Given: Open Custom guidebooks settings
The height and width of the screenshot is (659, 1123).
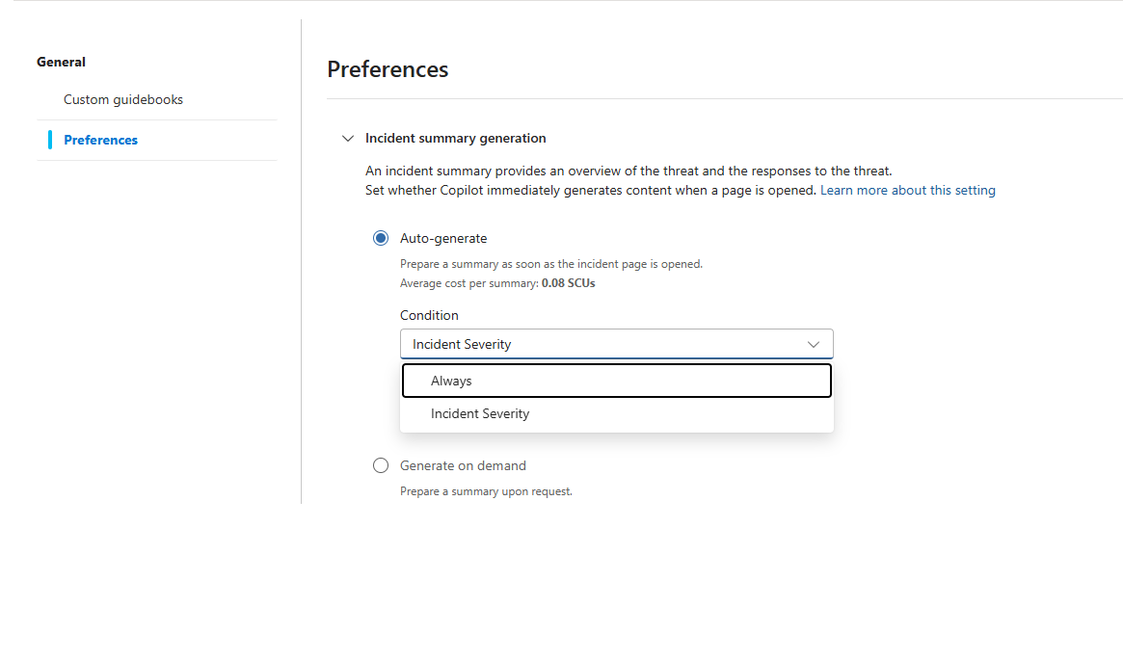Looking at the screenshot, I should pos(122,99).
